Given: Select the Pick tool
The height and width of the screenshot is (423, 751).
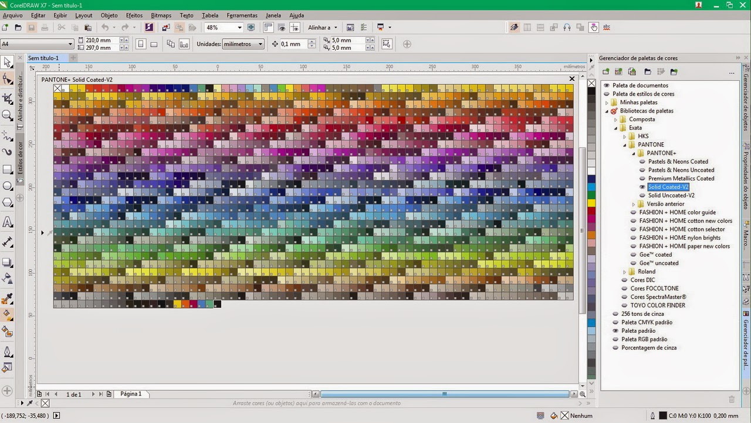Looking at the screenshot, I should 8,62.
